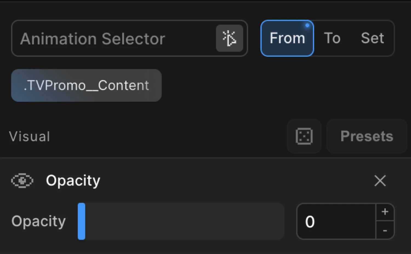The image size is (411, 254).
Task: Switch to the To state
Action: click(332, 38)
